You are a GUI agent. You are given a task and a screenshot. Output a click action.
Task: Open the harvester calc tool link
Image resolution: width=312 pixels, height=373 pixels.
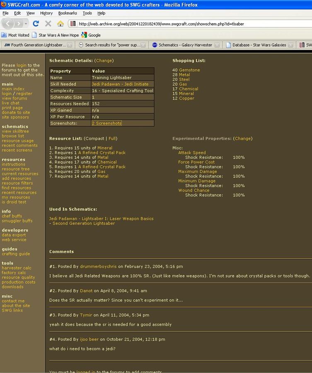(17, 268)
